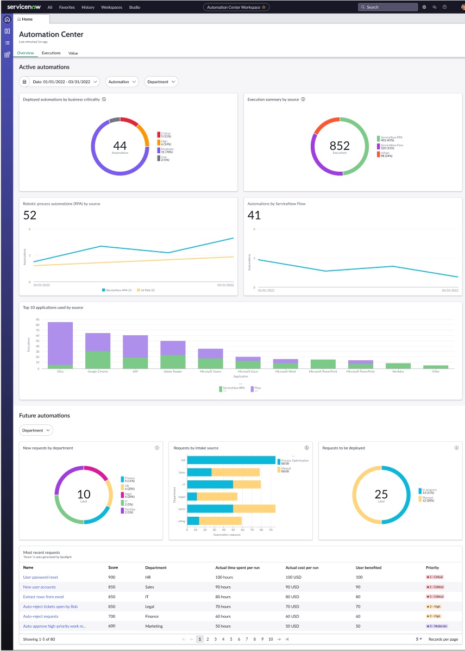Go to page 10 of requests

[x=271, y=640]
